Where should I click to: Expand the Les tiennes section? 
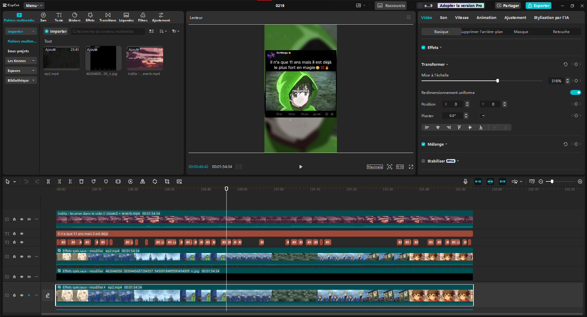tap(21, 61)
